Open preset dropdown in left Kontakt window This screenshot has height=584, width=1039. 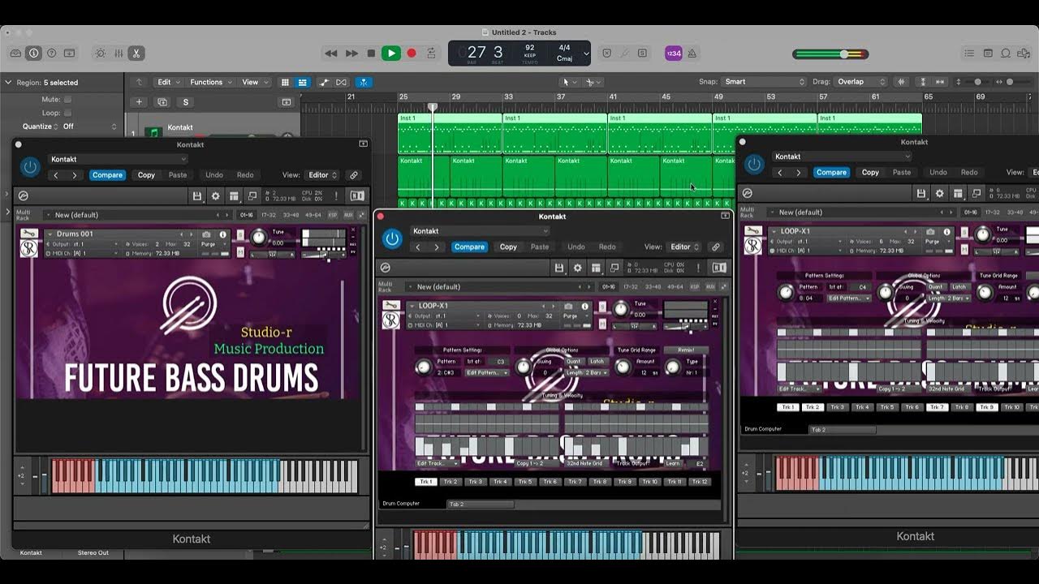[118, 159]
